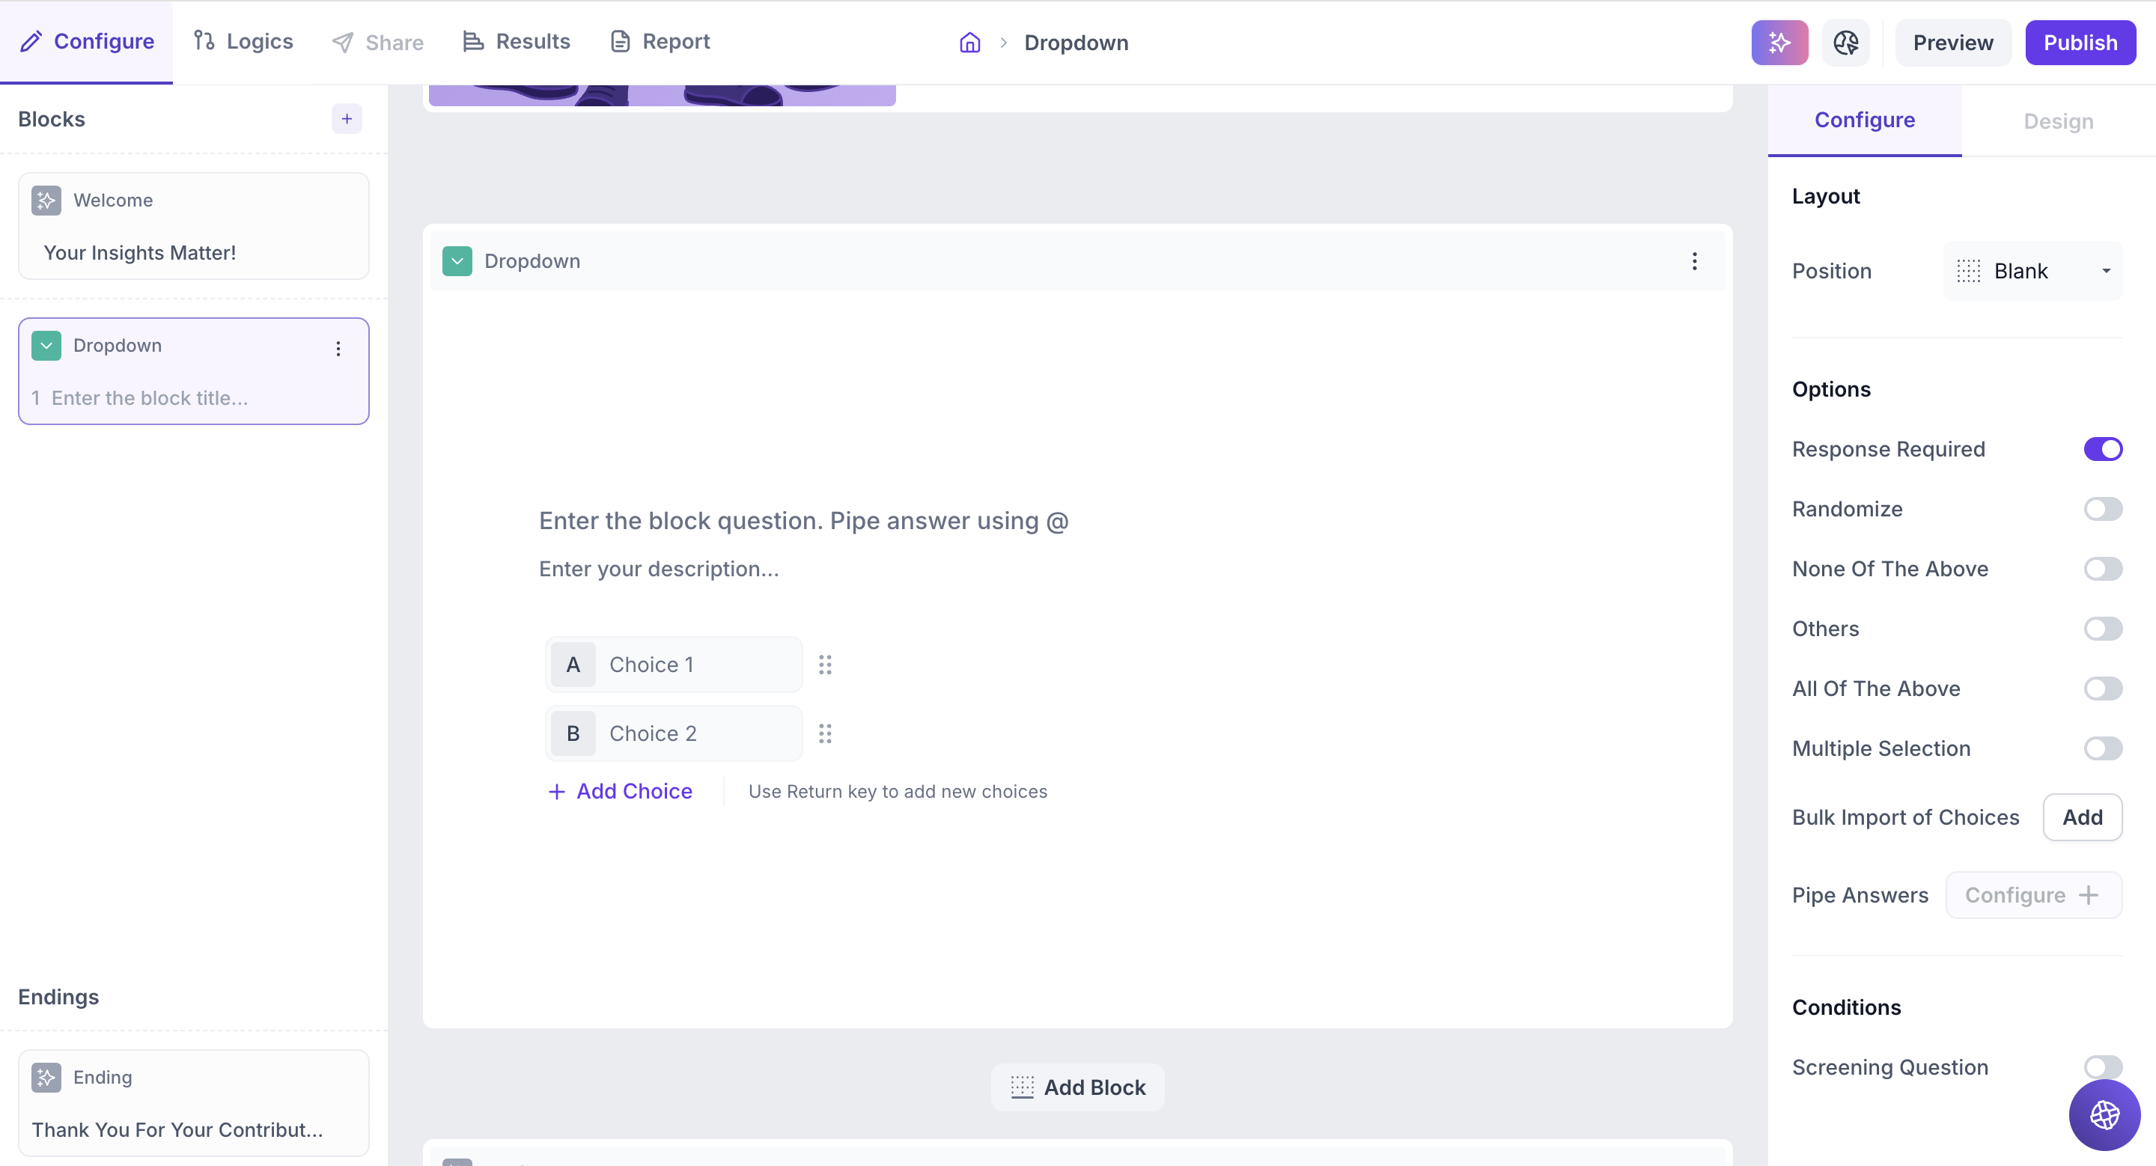The height and width of the screenshot is (1166, 2156).
Task: Collapse the Dropdown block header chevron
Action: click(x=457, y=261)
